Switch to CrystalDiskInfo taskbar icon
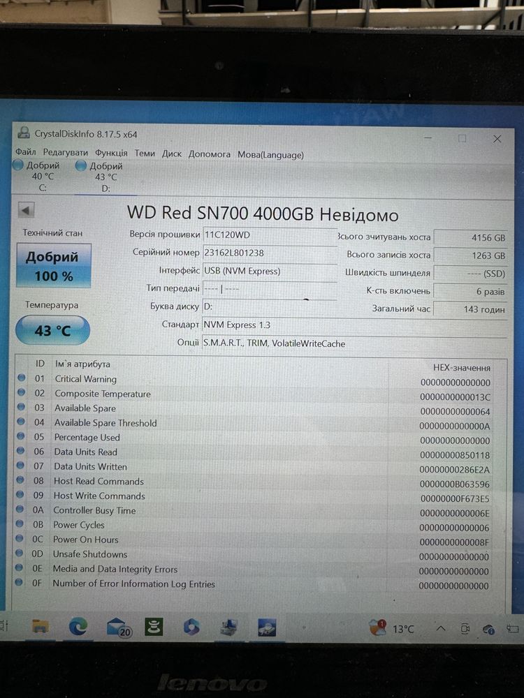The width and height of the screenshot is (524, 698). tap(268, 628)
